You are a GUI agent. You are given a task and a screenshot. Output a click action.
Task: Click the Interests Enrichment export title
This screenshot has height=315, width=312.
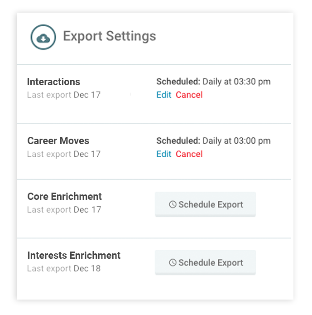tap(74, 255)
